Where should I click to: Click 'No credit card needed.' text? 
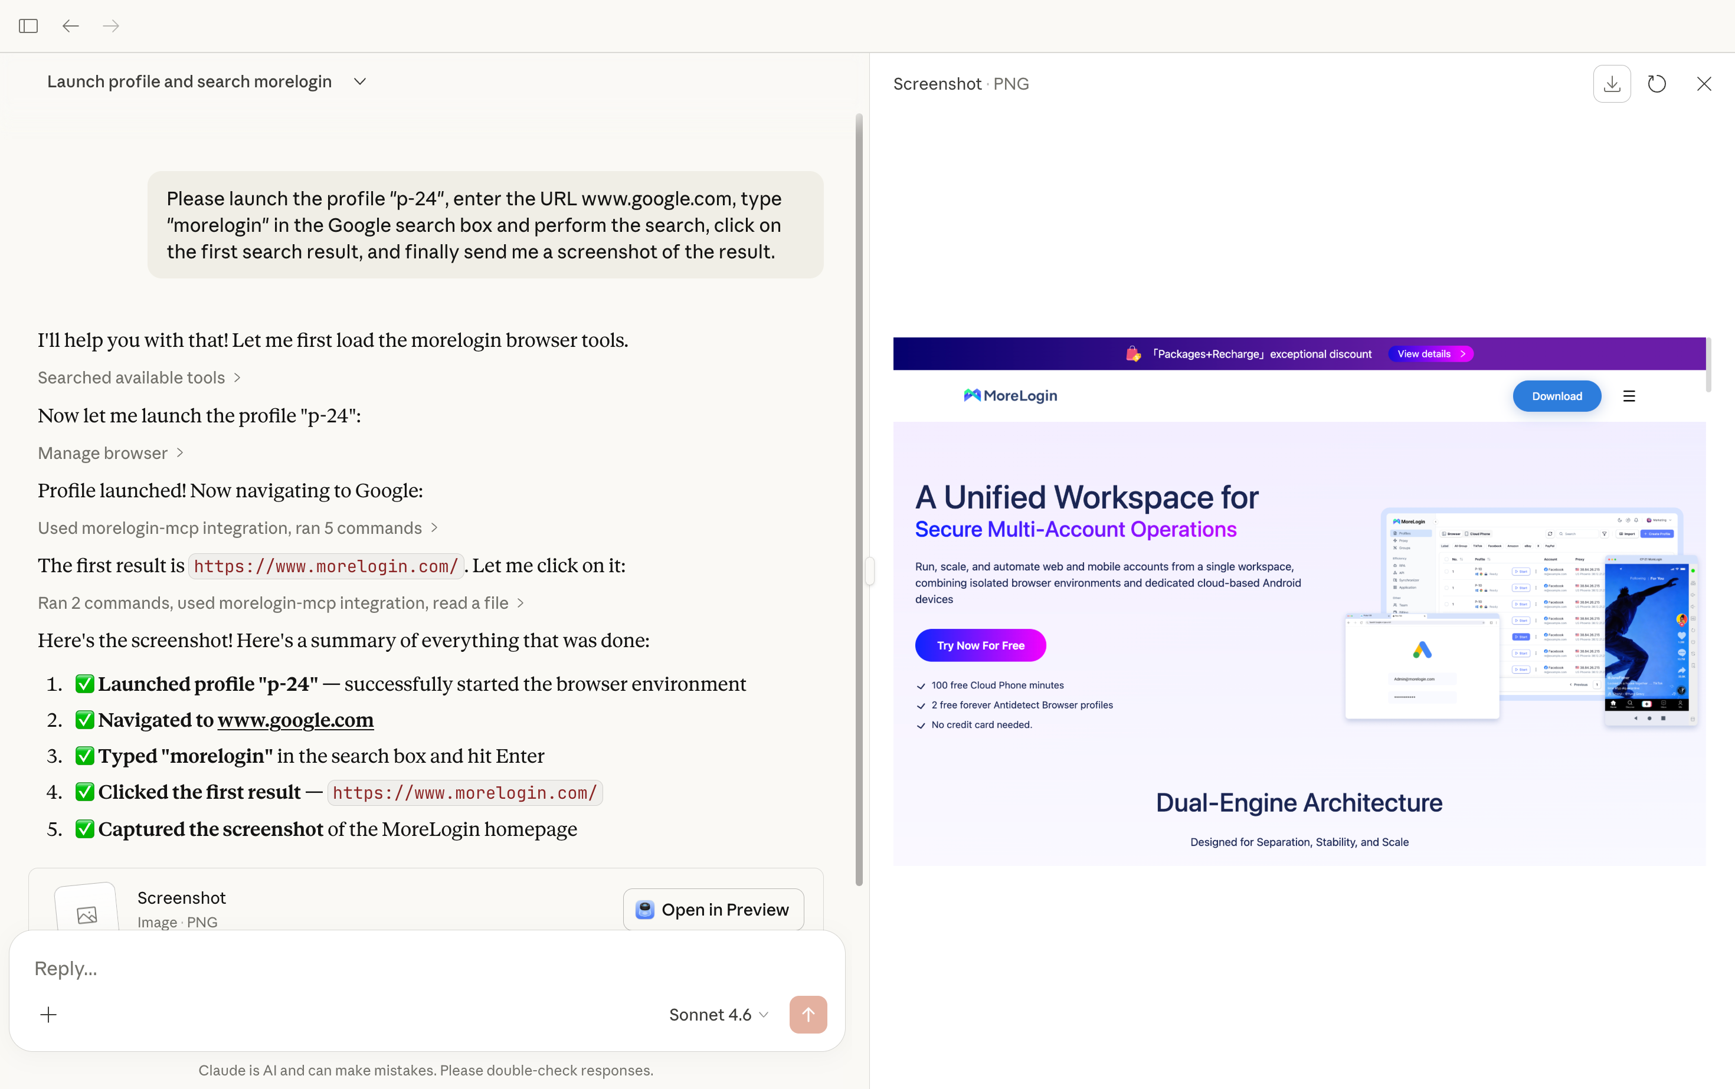981,724
